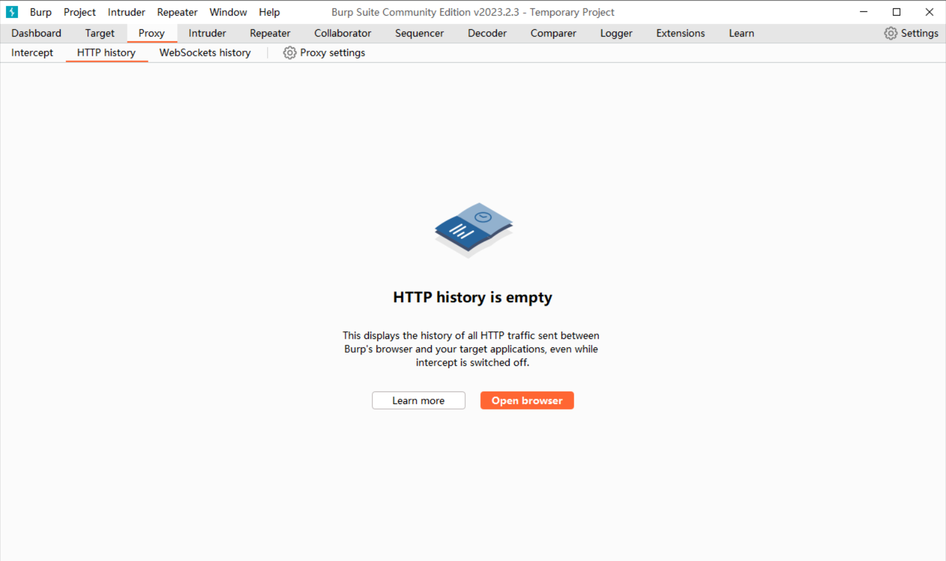
Task: Click the Proxy settings gear icon
Action: (x=290, y=53)
